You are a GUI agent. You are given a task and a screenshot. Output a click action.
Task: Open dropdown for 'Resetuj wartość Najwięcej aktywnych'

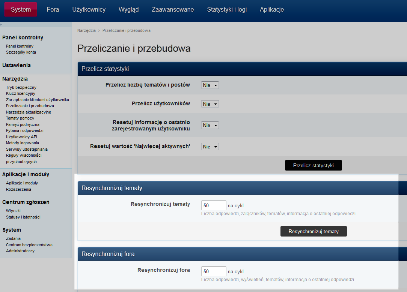click(210, 147)
